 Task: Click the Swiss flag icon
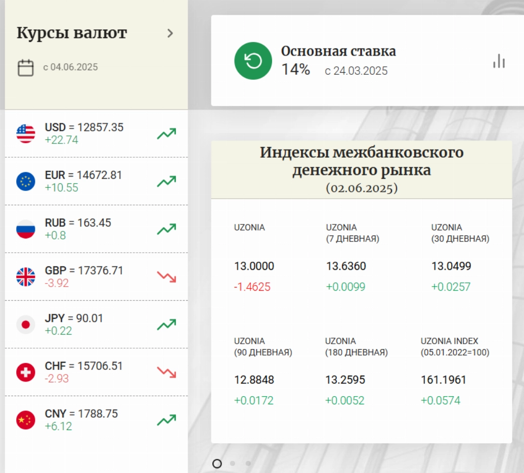click(x=26, y=372)
